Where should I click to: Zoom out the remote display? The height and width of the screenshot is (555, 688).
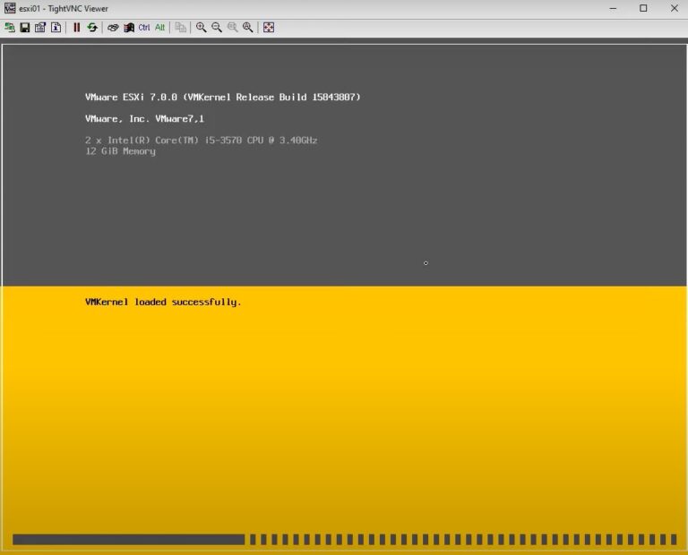[x=217, y=28]
